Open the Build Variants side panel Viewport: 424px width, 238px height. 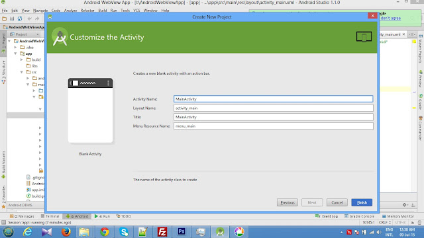(x=3, y=165)
